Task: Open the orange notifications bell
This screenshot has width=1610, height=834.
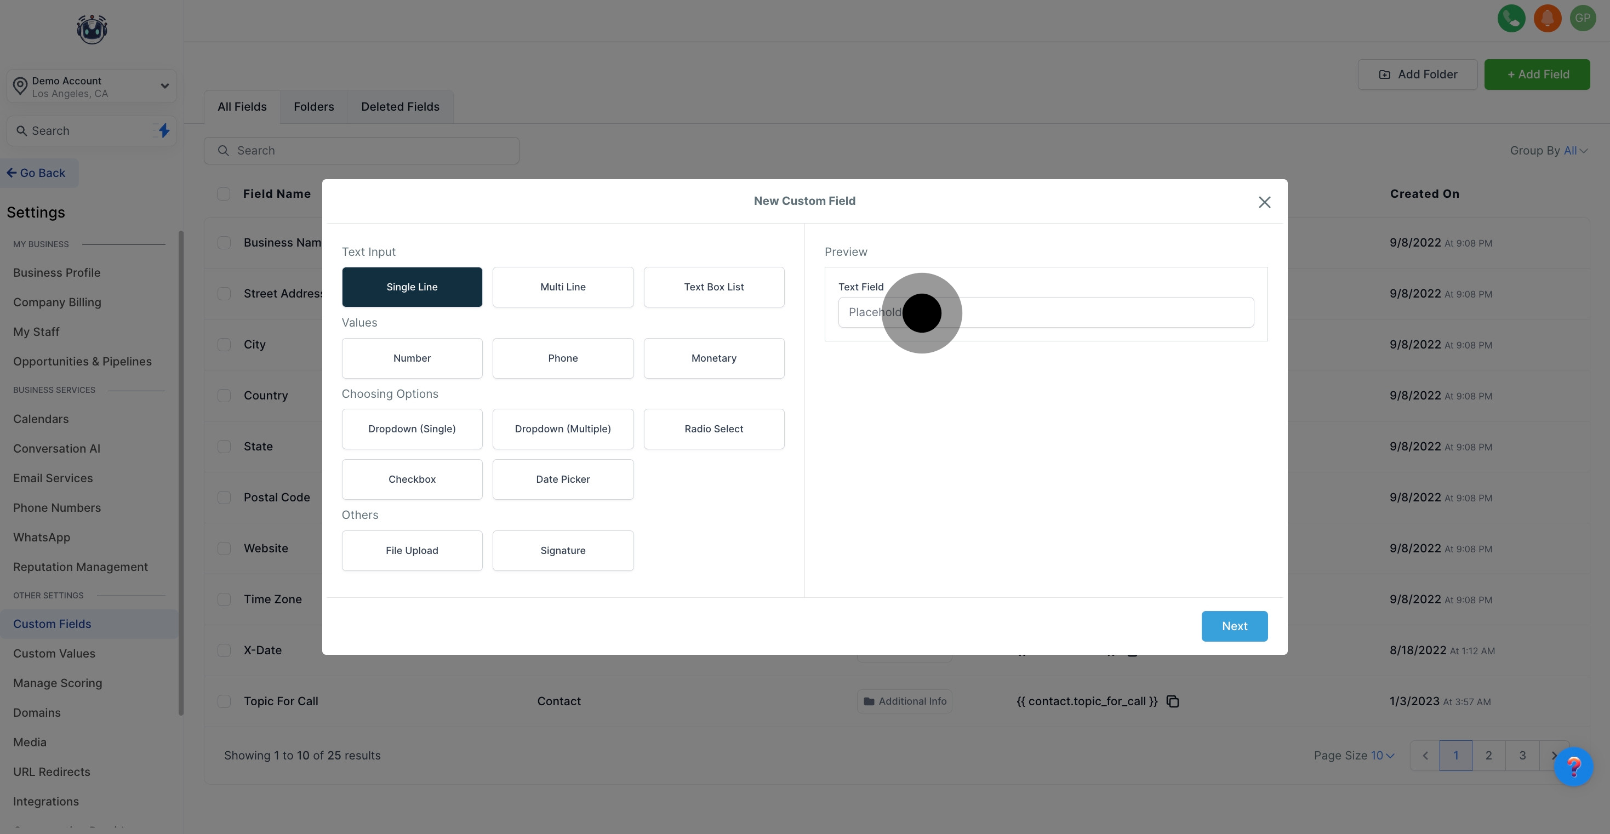Action: pos(1547,18)
